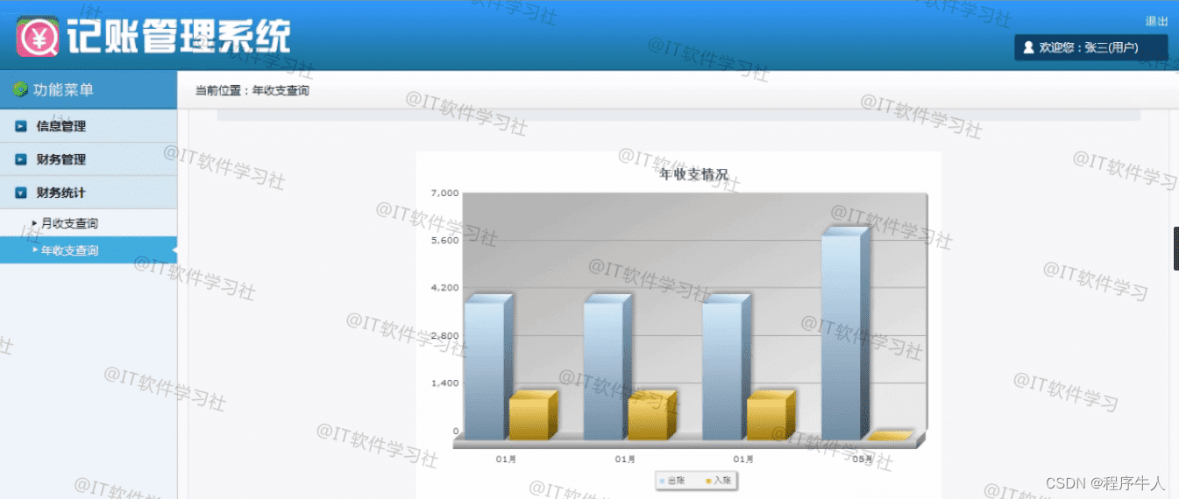Click the 05月 axis label
Screen dimensions: 1179x499
(862, 459)
